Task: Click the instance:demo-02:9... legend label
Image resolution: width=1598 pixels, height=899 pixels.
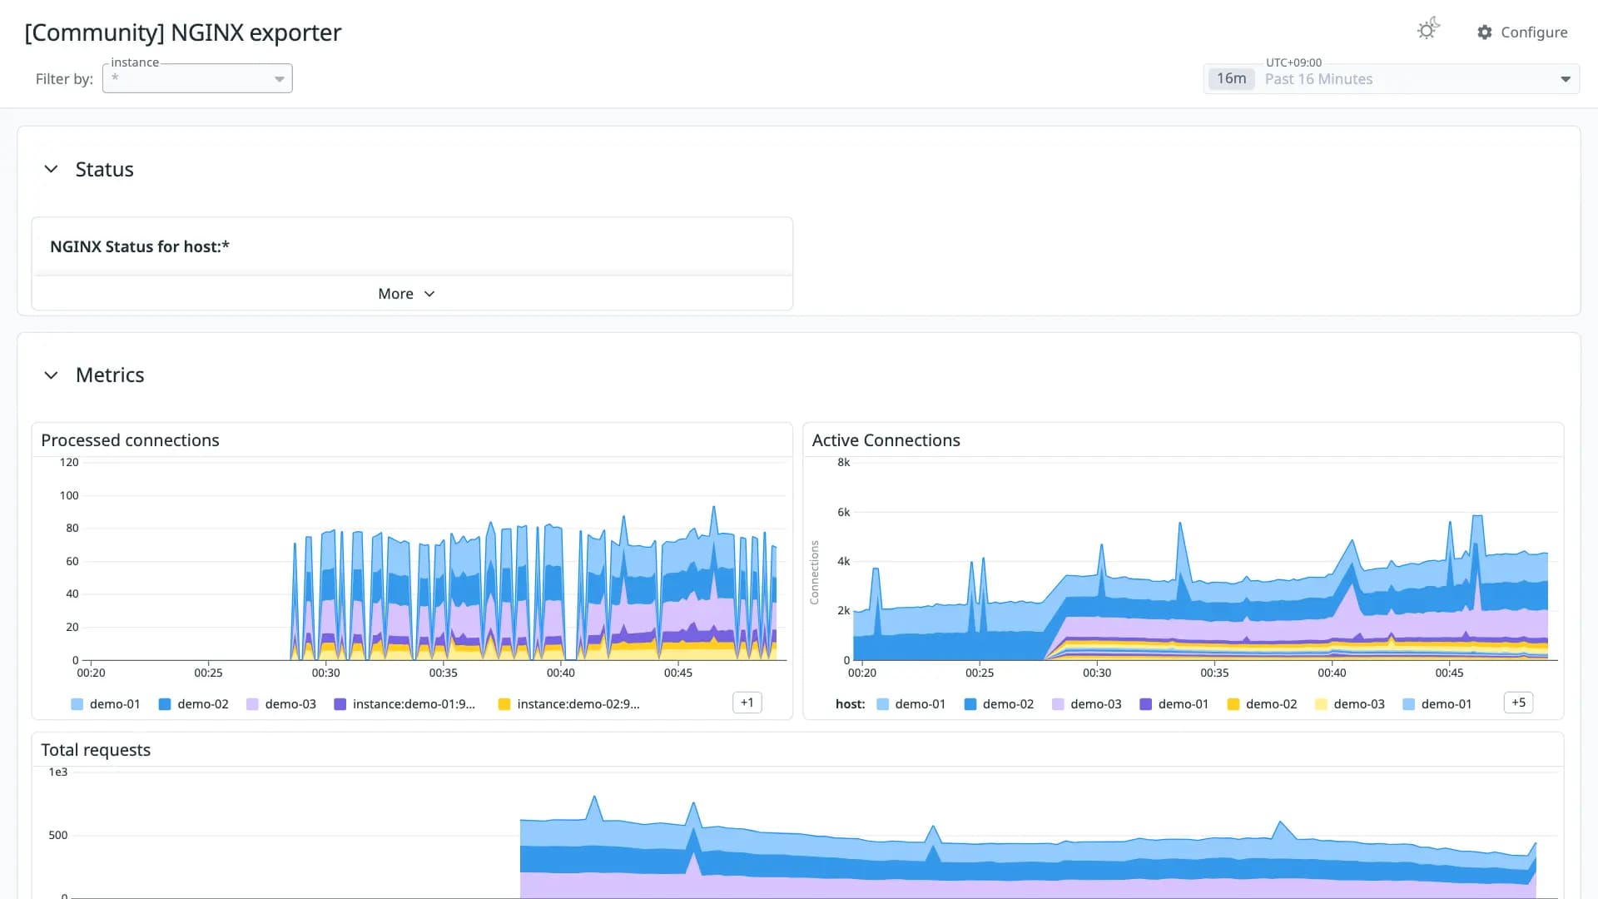Action: (x=578, y=704)
